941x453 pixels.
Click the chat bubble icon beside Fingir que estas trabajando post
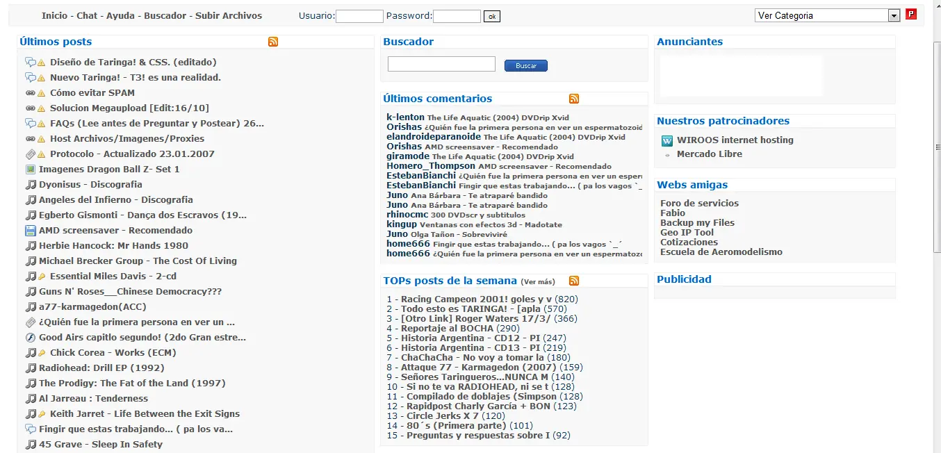click(31, 429)
